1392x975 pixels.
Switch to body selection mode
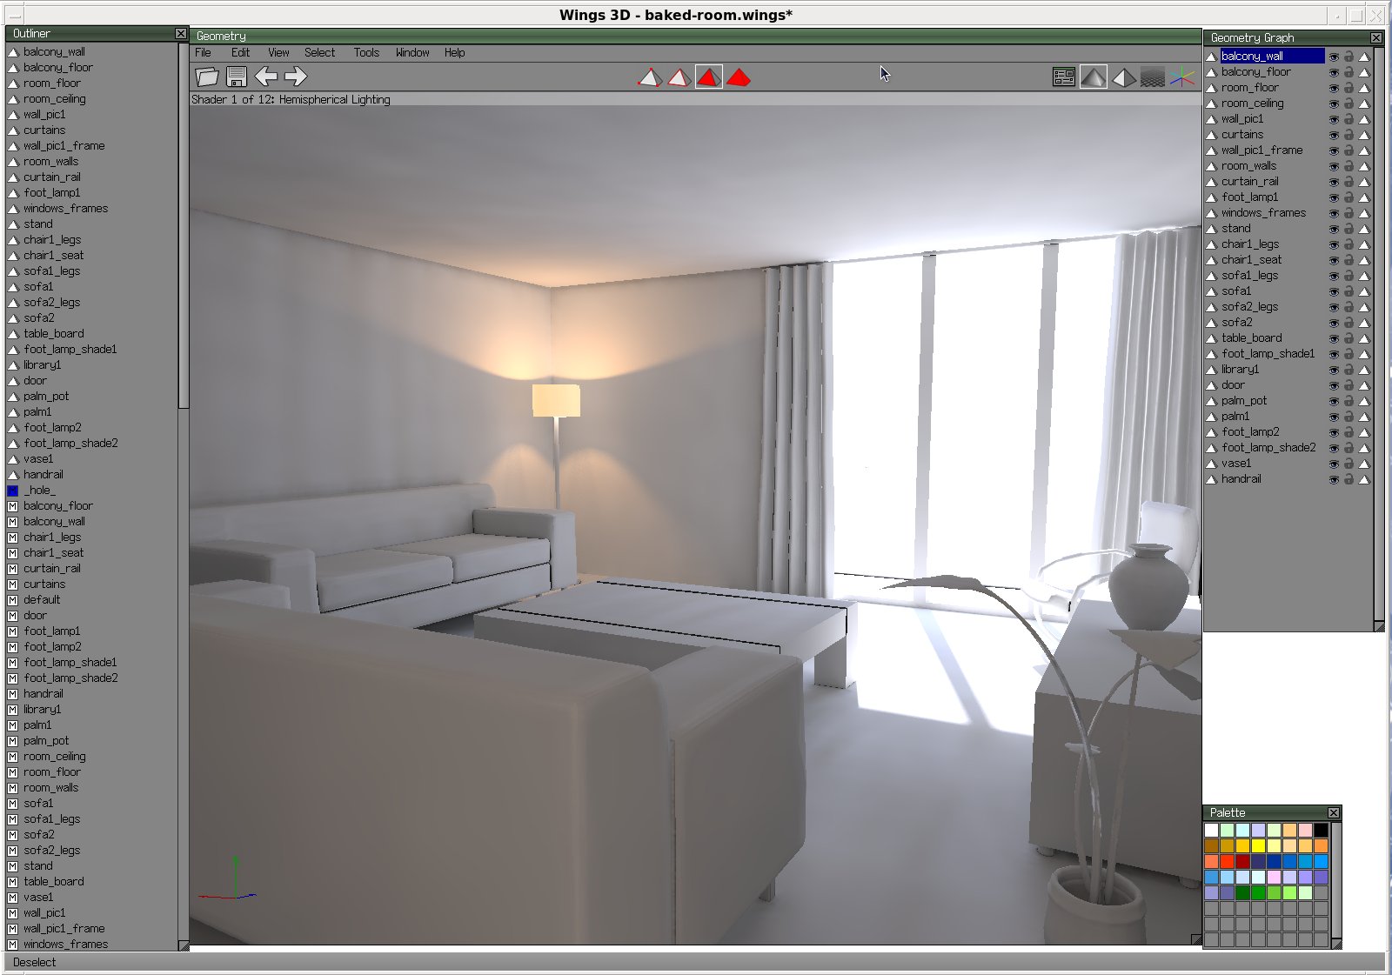click(738, 77)
